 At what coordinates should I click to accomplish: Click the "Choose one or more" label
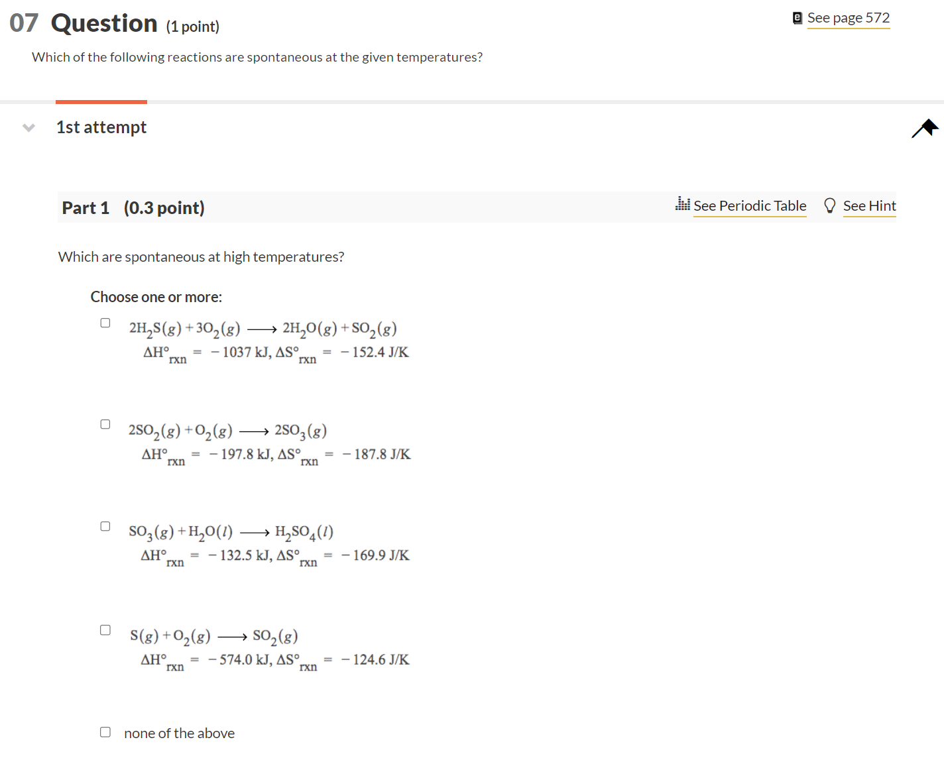click(x=156, y=297)
